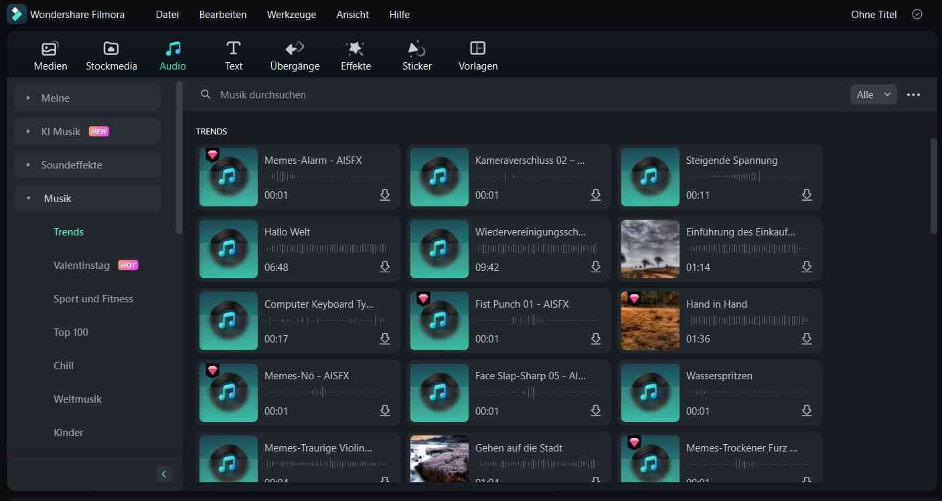Image resolution: width=942 pixels, height=501 pixels.
Task: Open the Text tab
Action: 234,56
